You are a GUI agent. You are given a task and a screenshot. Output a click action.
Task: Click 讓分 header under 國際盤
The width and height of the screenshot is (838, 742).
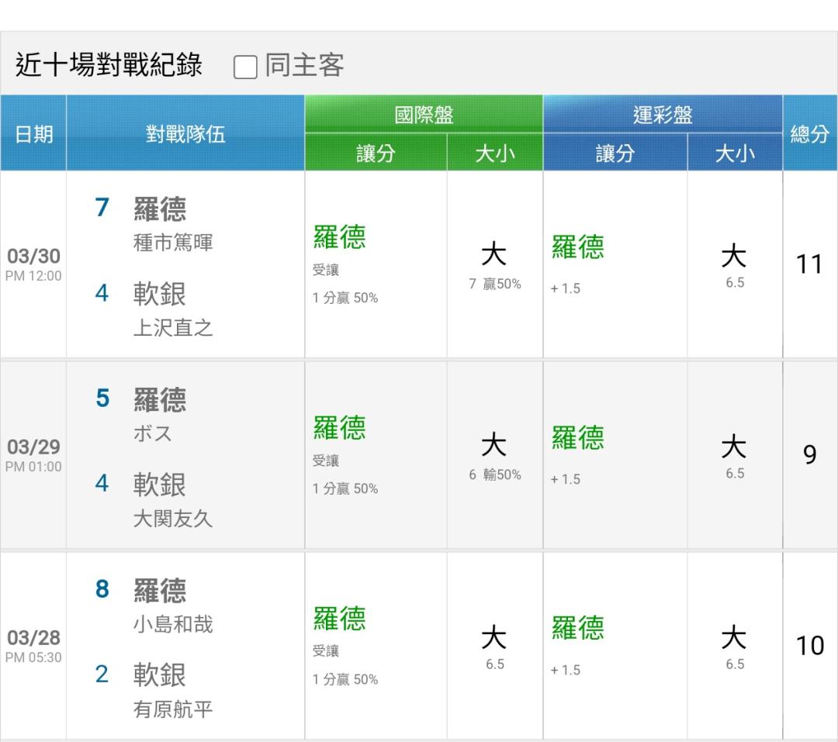click(x=376, y=153)
